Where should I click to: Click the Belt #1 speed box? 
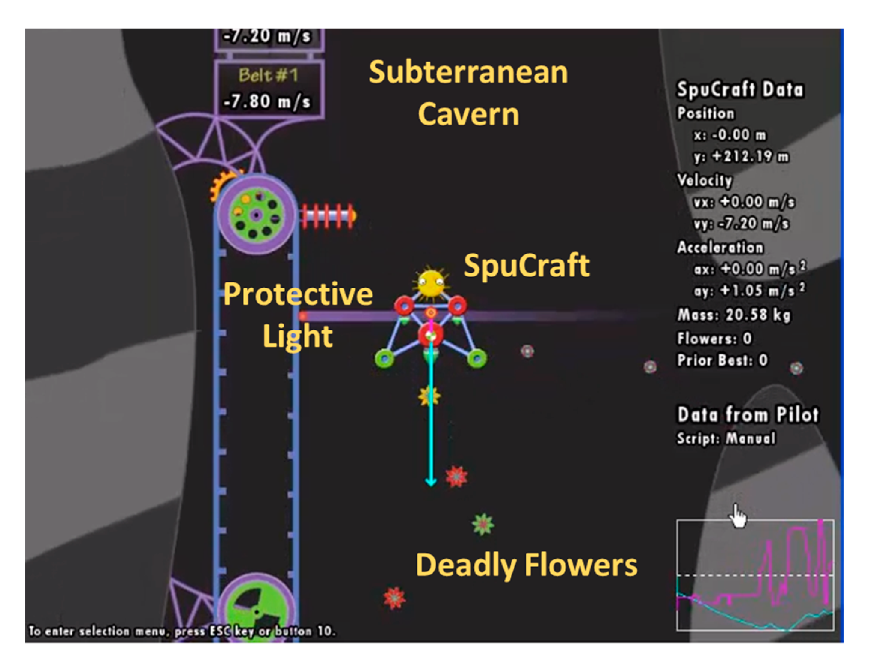[269, 89]
